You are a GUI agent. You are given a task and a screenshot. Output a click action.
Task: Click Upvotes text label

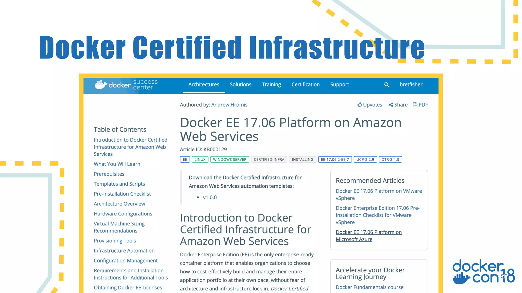click(x=372, y=105)
